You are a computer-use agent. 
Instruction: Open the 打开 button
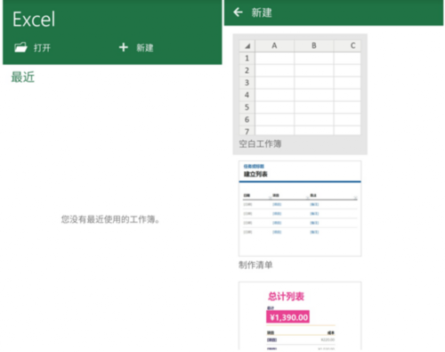click(x=33, y=47)
